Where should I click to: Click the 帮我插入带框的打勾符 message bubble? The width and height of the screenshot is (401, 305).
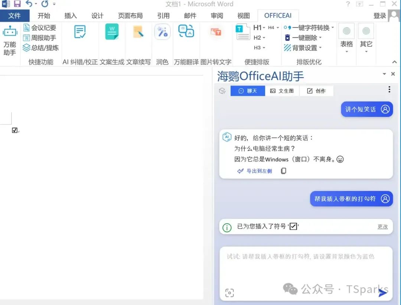351,199
